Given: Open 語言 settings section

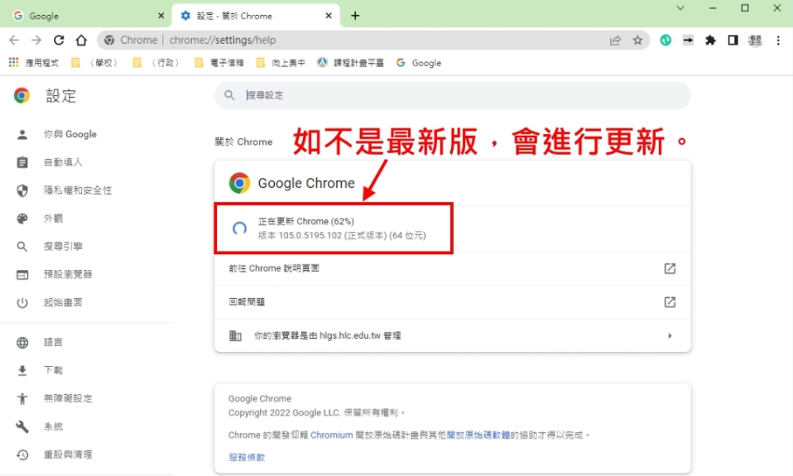Looking at the screenshot, I should (x=53, y=343).
